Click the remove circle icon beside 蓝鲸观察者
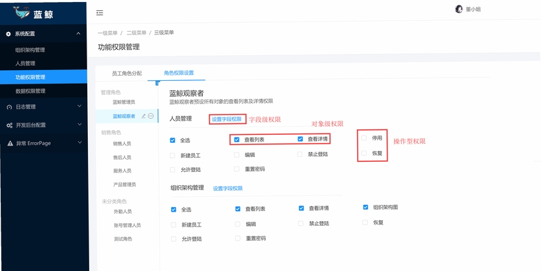Viewport: 541px width, 271px height. coord(151,116)
